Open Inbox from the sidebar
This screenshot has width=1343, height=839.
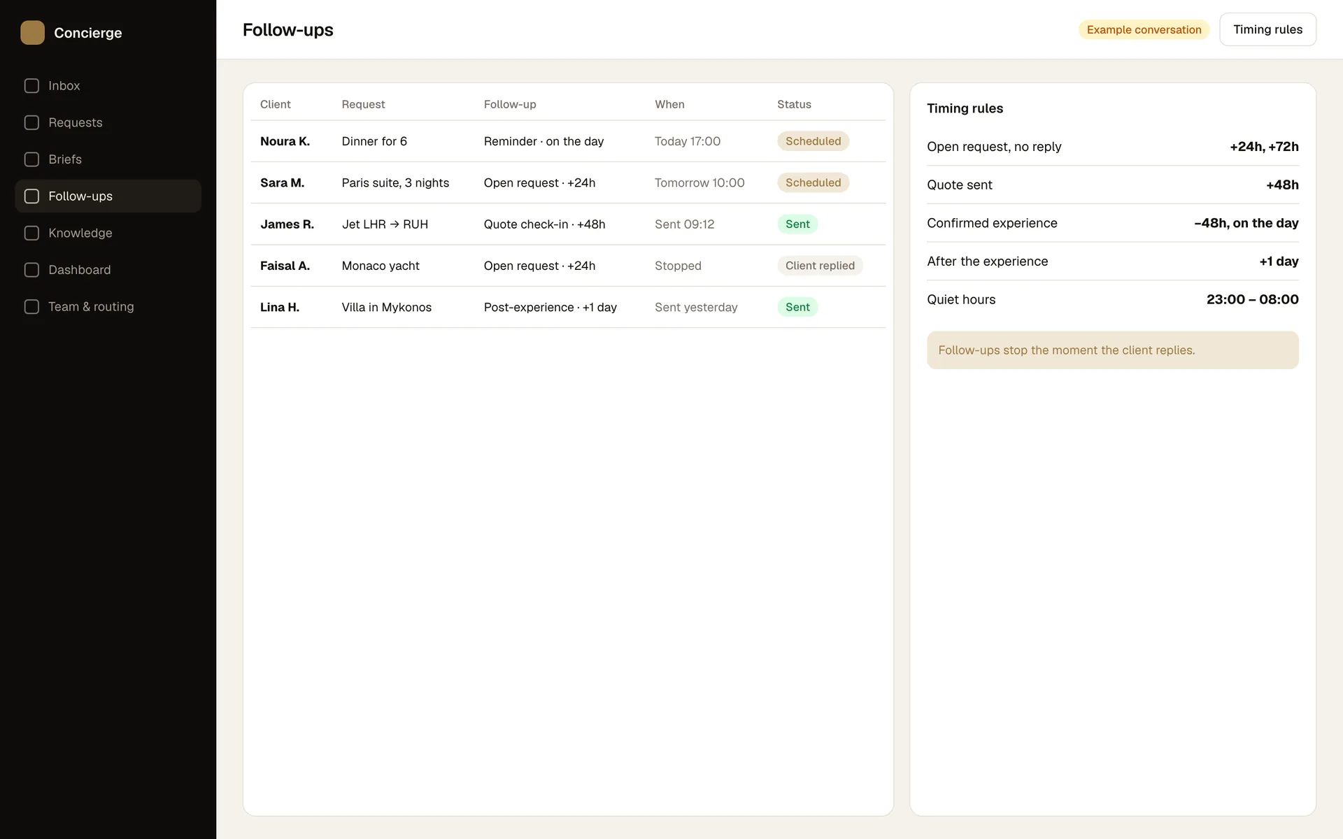(108, 86)
